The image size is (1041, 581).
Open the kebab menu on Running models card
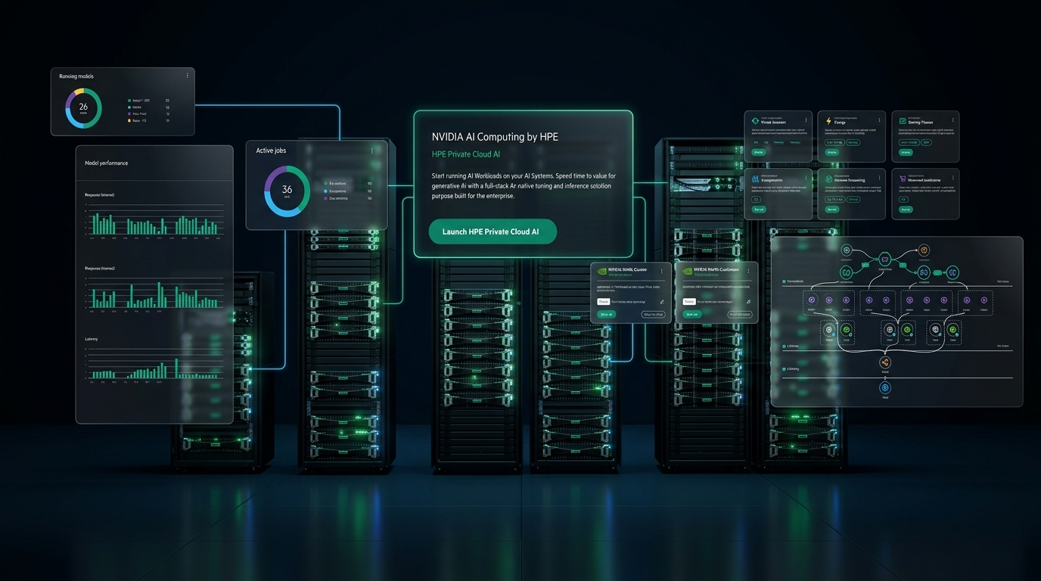(x=187, y=76)
